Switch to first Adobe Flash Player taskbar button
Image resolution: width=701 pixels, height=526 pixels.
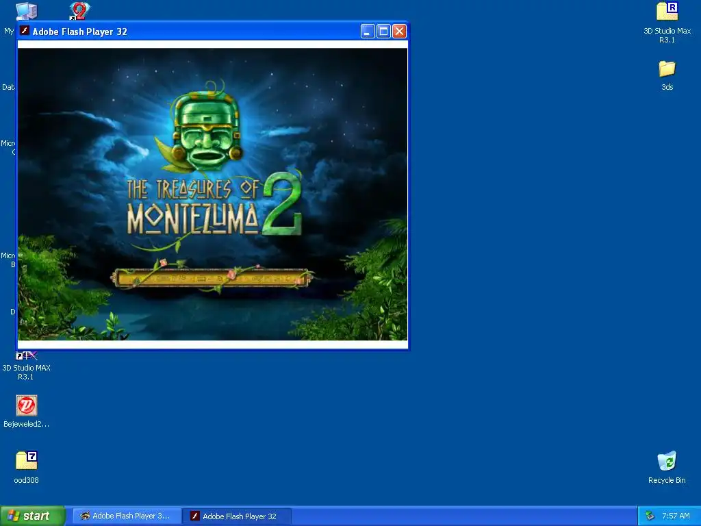click(x=127, y=516)
